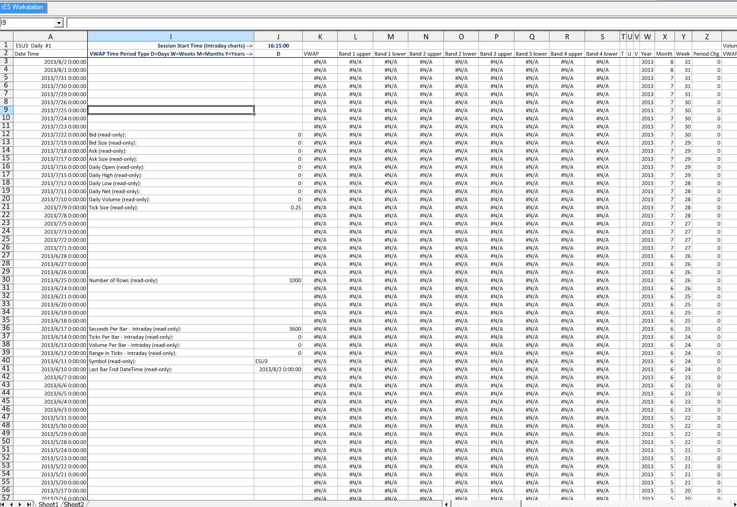Select the 'Number of Rows (read-only):' label cell
The width and height of the screenshot is (737, 507).
[171, 280]
